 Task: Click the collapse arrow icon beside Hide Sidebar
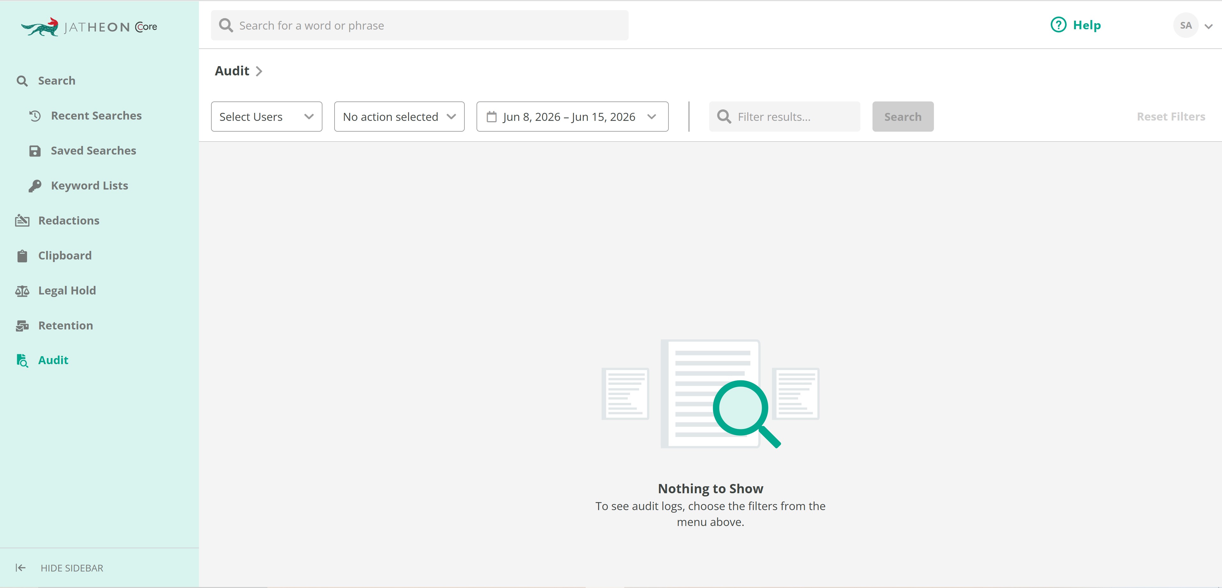(x=20, y=568)
